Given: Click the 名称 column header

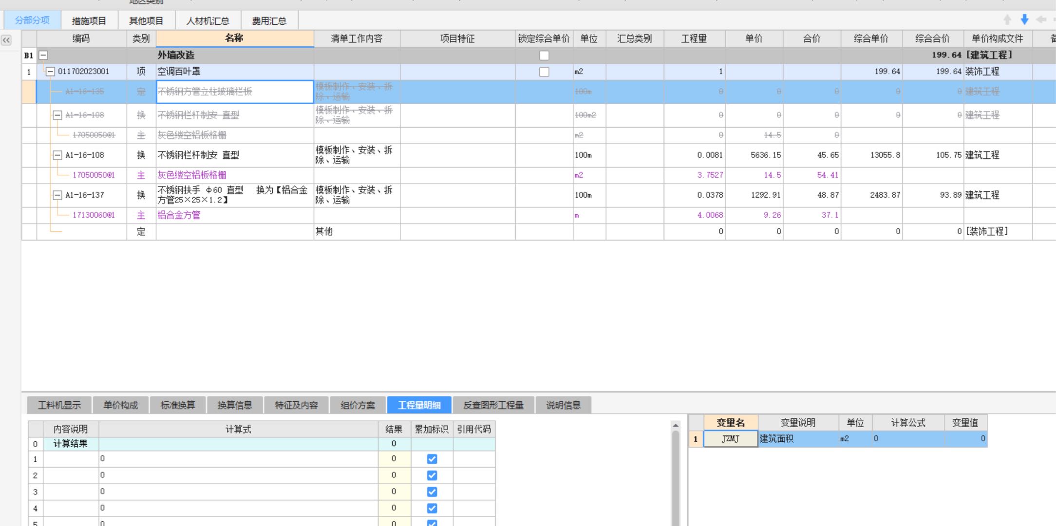Looking at the screenshot, I should [235, 38].
